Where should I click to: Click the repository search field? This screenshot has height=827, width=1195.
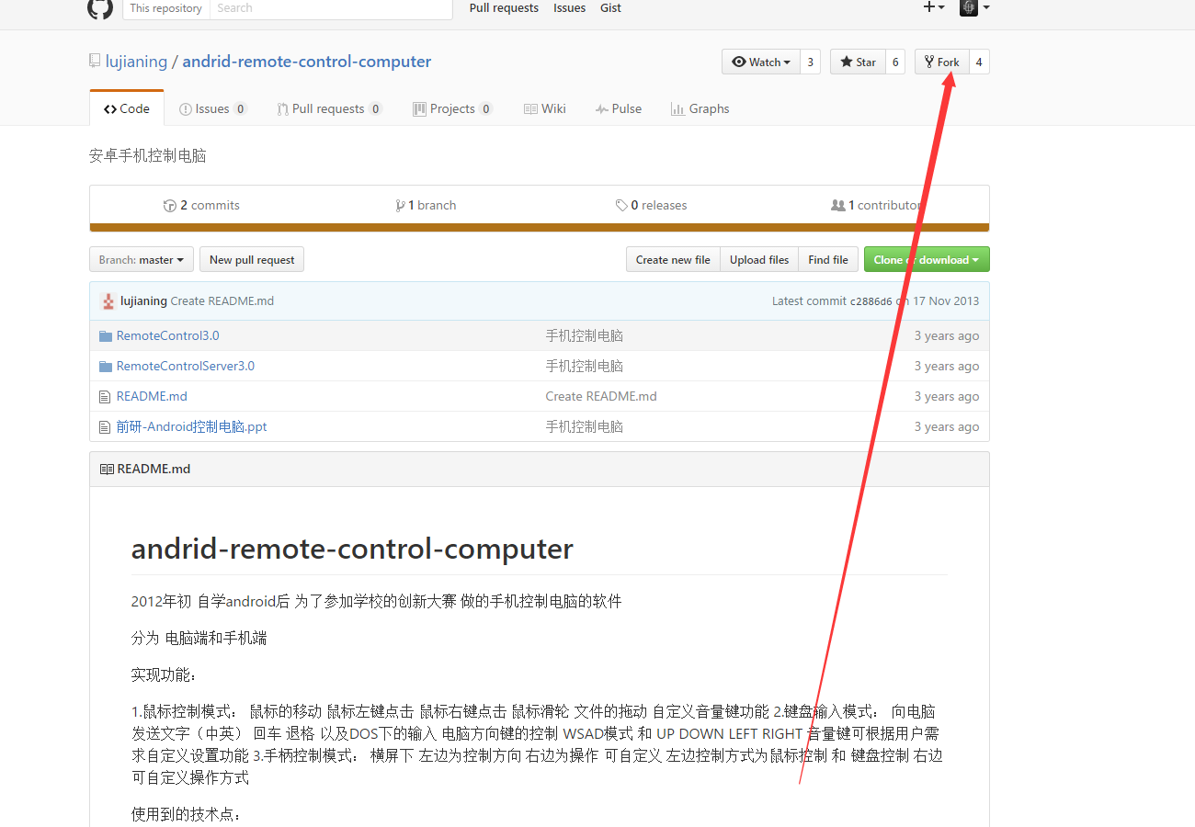coord(331,8)
